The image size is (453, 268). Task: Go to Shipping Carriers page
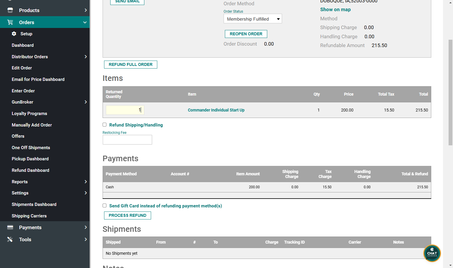pos(29,216)
